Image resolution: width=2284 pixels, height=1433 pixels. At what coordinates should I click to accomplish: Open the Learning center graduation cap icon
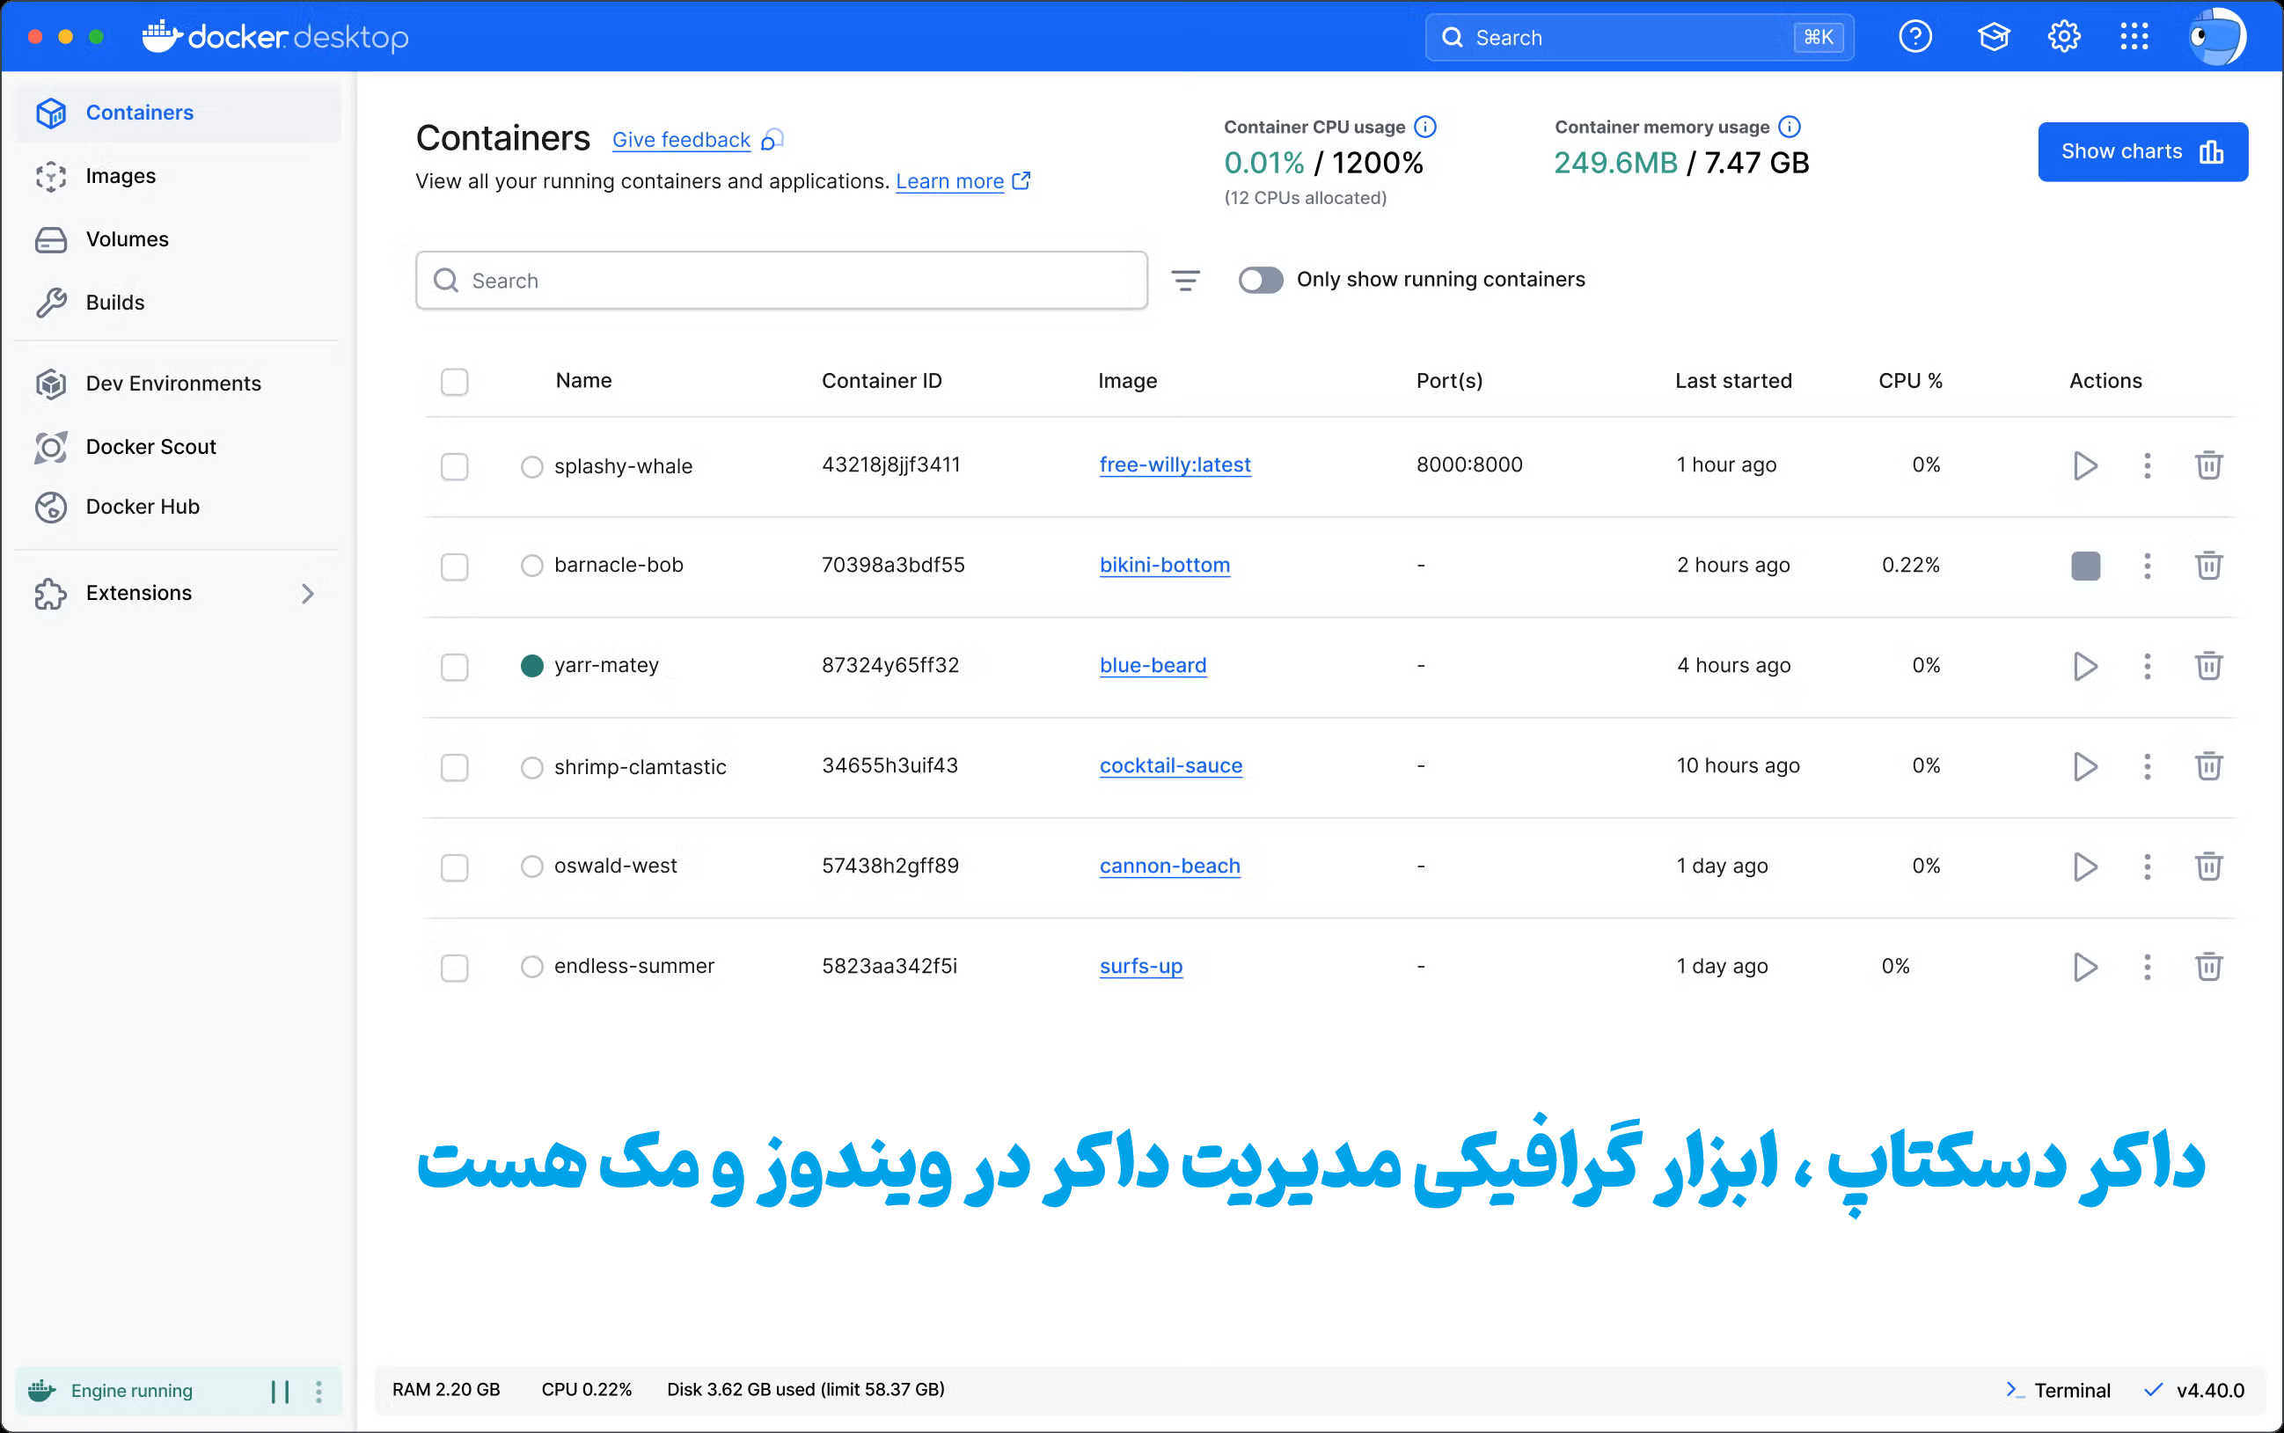tap(1993, 37)
